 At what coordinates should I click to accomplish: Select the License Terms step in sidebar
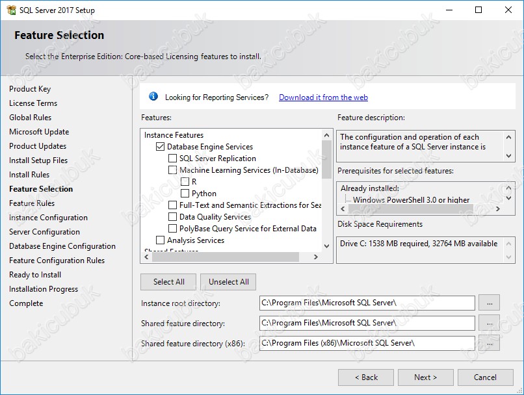point(33,103)
